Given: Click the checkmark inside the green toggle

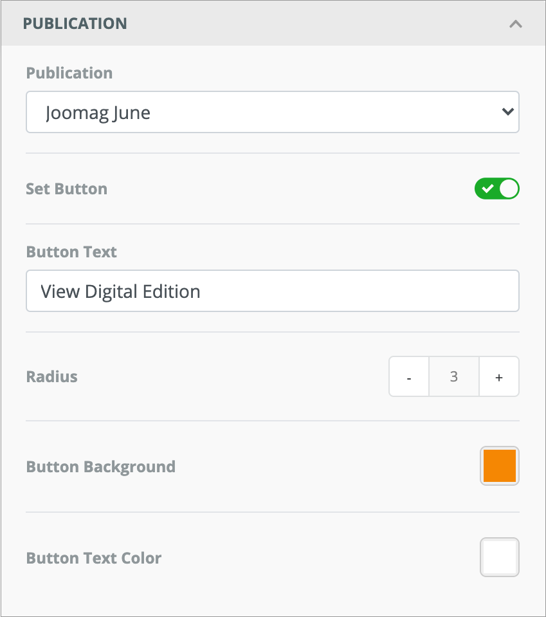Looking at the screenshot, I should (x=487, y=189).
